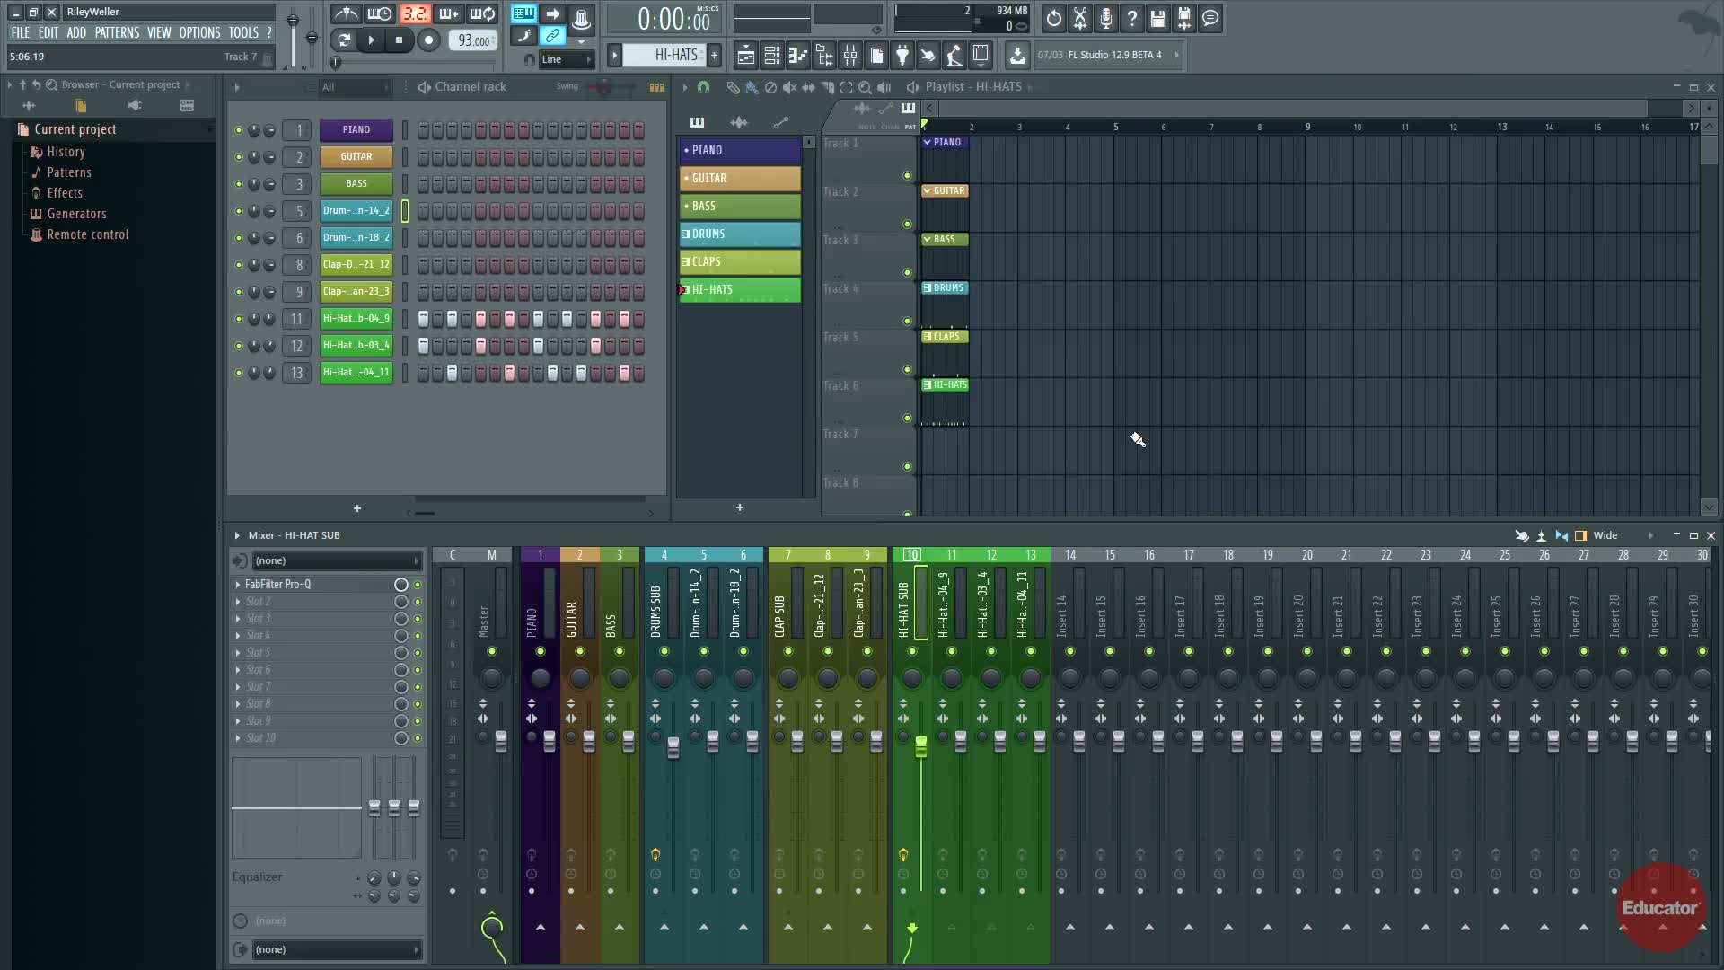Viewport: 1724px width, 970px height.
Task: Click the GUITAR channel button
Action: pos(356,156)
